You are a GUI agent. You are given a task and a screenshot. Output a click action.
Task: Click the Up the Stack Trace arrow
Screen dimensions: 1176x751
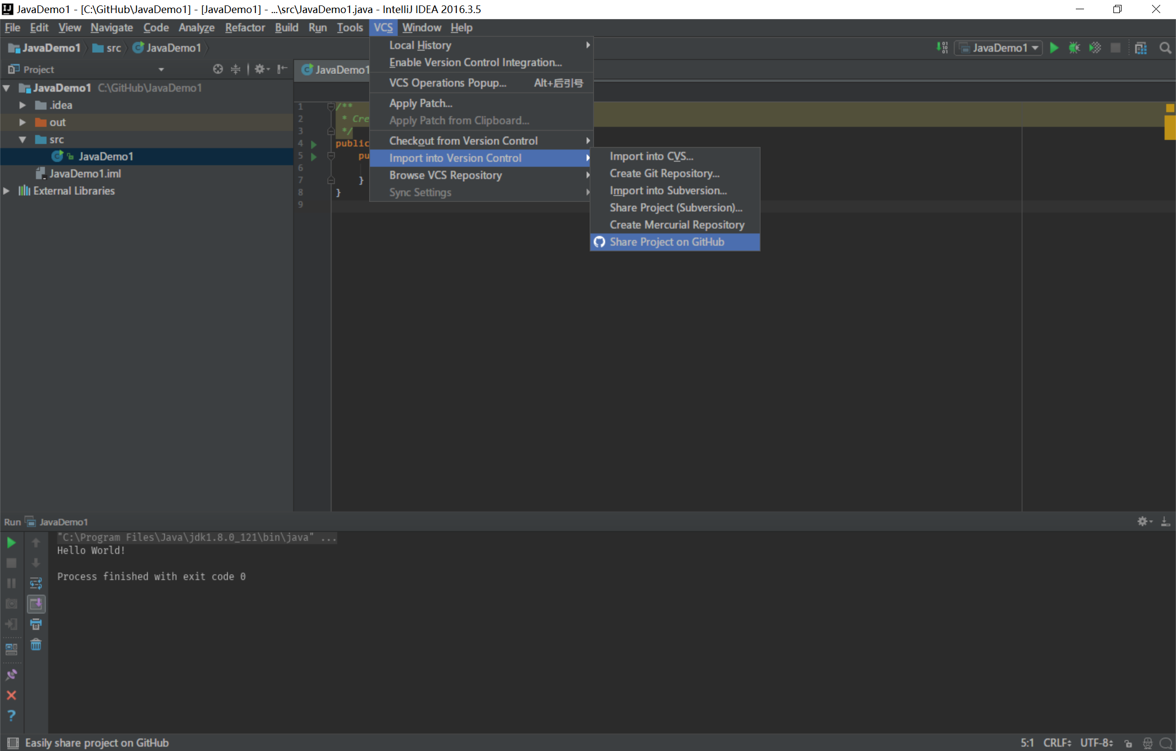click(36, 543)
